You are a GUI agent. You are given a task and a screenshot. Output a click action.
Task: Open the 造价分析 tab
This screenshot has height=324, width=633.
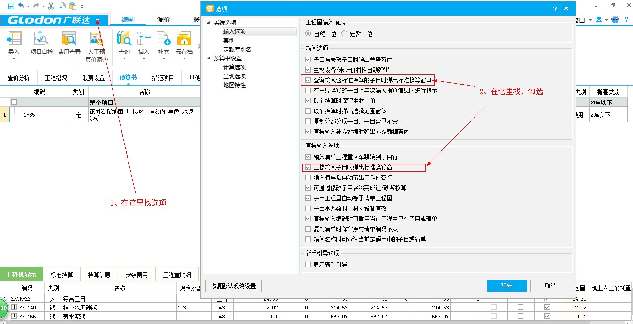[x=19, y=78]
